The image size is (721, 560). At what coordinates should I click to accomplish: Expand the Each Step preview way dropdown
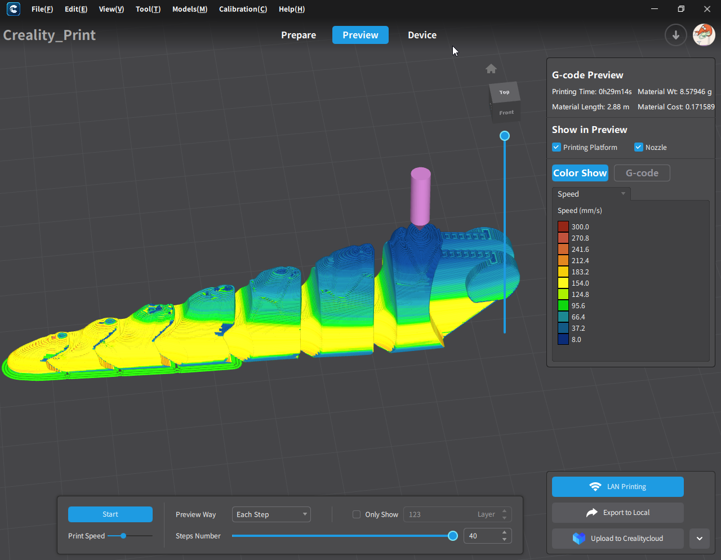point(272,514)
